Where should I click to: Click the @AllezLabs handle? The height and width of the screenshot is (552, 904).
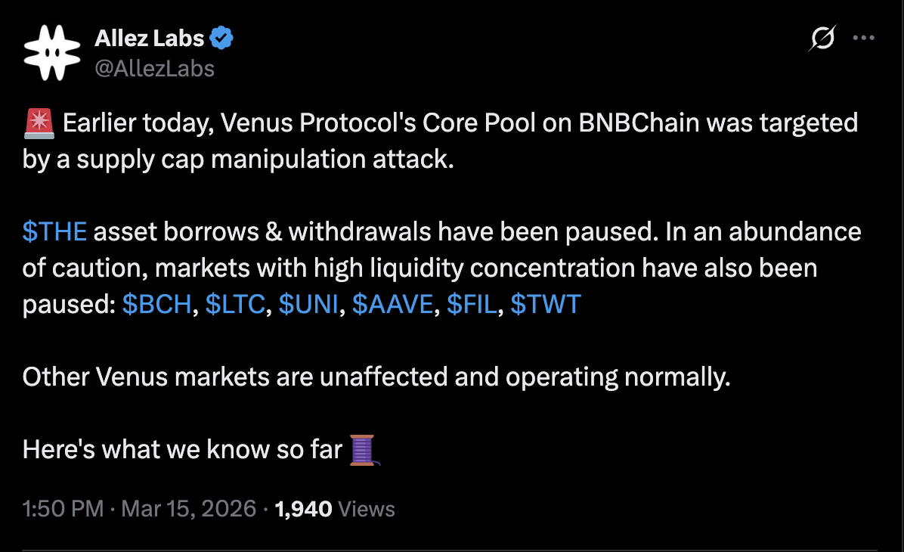point(156,68)
